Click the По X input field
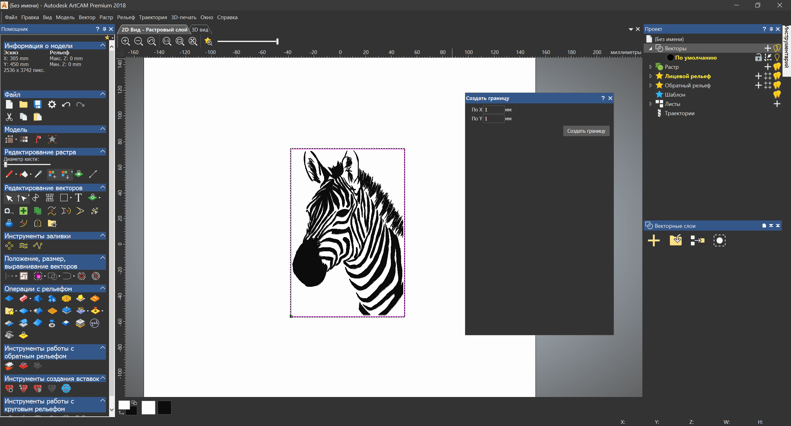This screenshot has width=791, height=426. 493,110
